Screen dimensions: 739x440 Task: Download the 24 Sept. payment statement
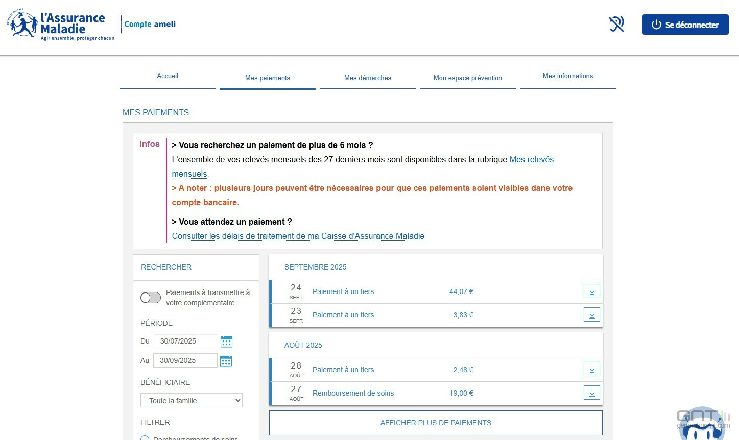(591, 291)
